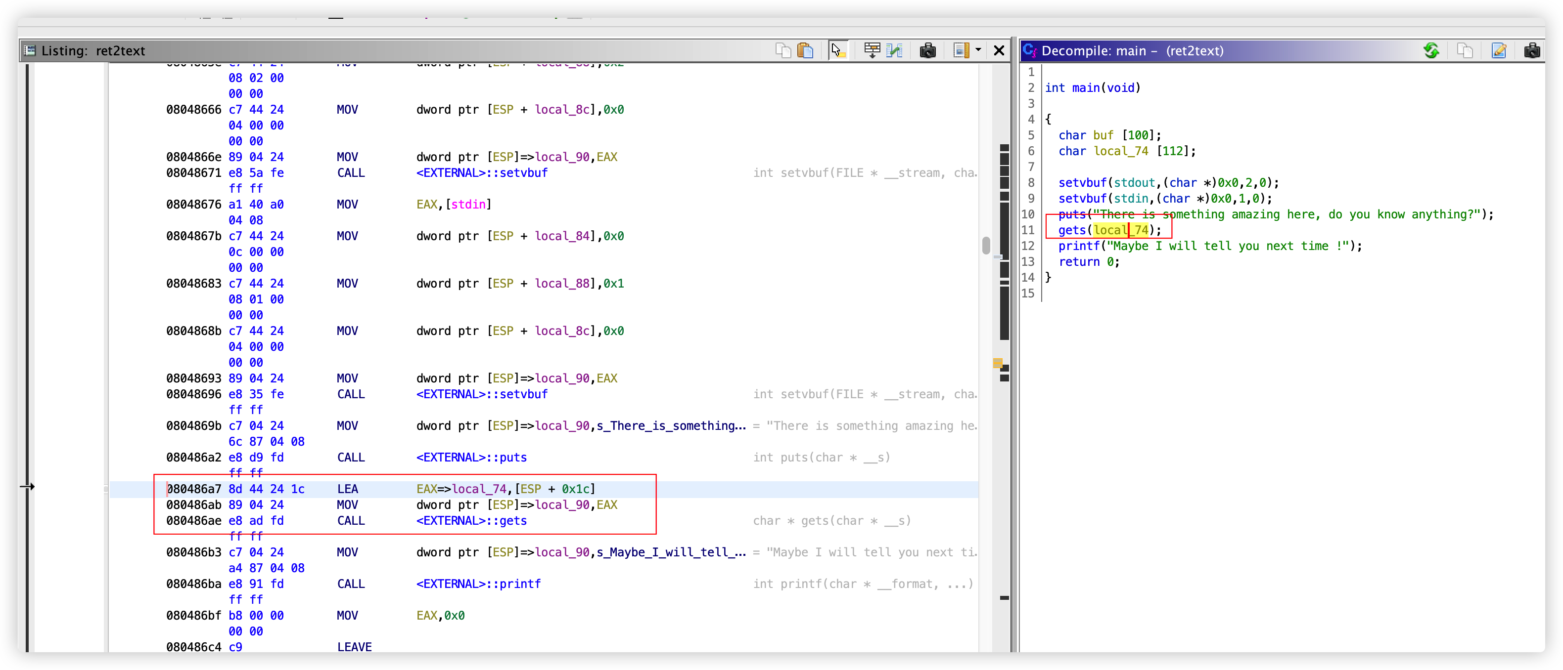Screen dimensions: 1563x670
Task: Click first setvbuf(stdout call in decompiler
Action: (x=1169, y=182)
